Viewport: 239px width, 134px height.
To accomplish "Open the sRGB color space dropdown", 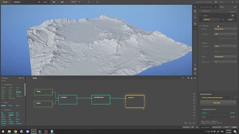I will 225,46.
